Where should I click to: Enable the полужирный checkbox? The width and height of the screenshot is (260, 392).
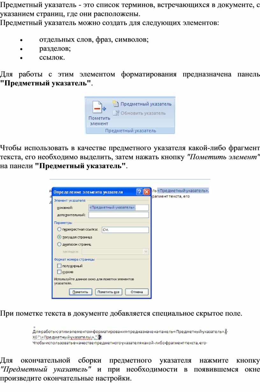(x=59, y=266)
